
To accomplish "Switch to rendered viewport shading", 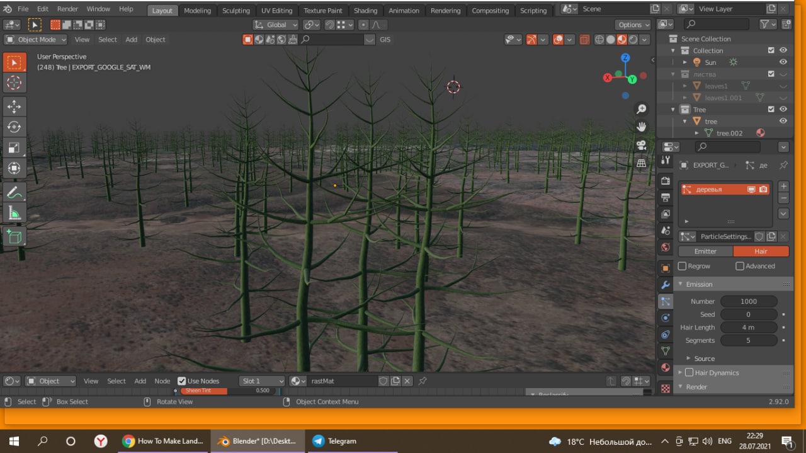I will click(x=633, y=40).
